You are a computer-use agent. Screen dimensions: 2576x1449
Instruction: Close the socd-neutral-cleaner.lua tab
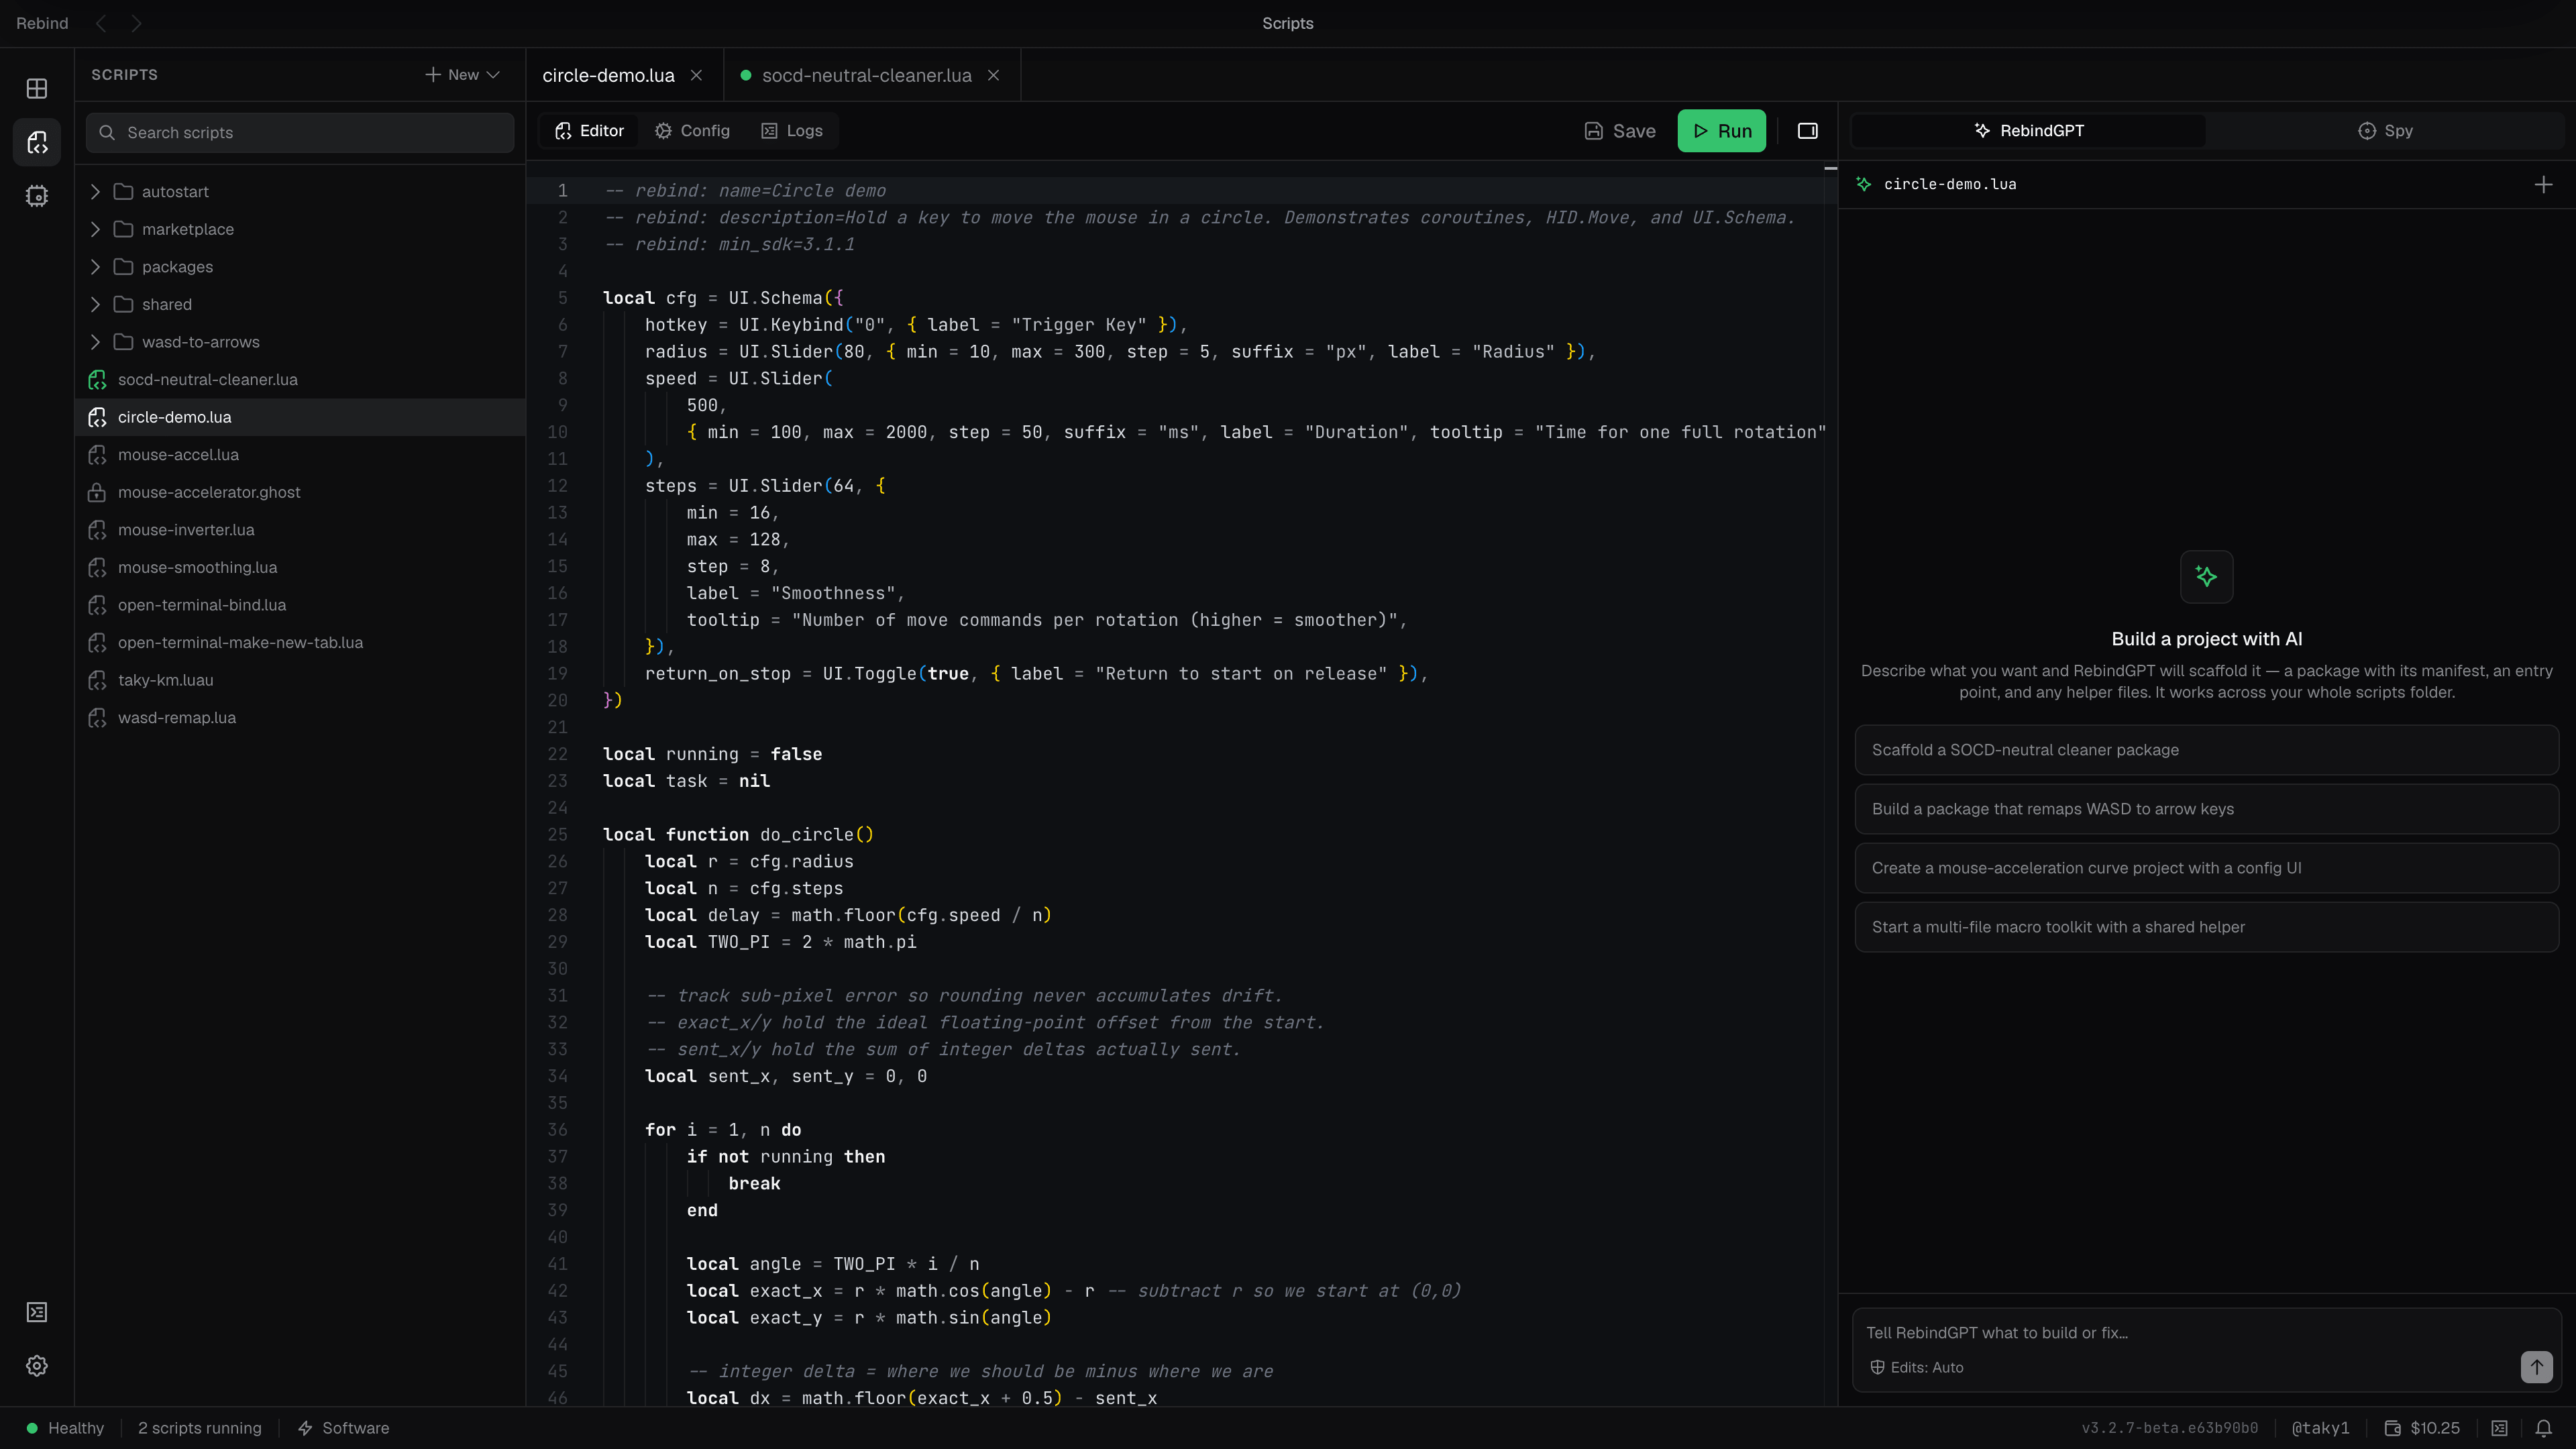pos(993,75)
